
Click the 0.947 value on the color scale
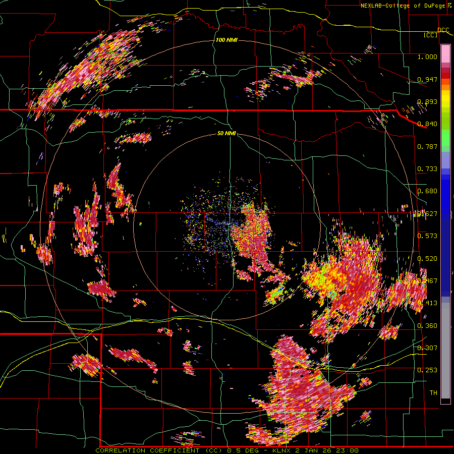pos(427,79)
